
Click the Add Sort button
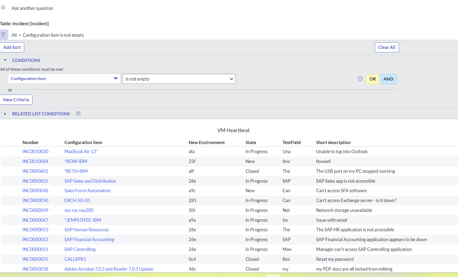coord(12,47)
